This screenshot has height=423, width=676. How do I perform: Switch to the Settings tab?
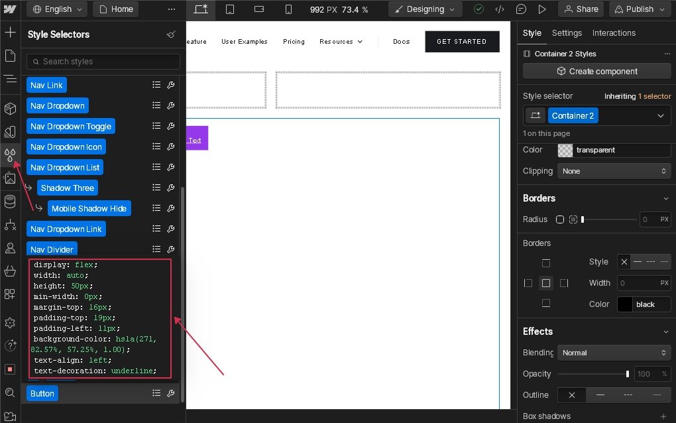coord(567,32)
